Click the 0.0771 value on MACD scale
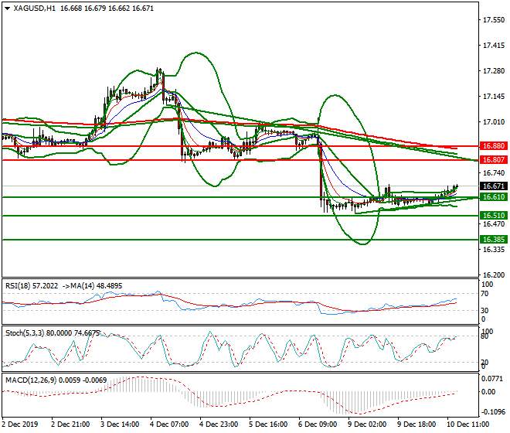 point(491,378)
